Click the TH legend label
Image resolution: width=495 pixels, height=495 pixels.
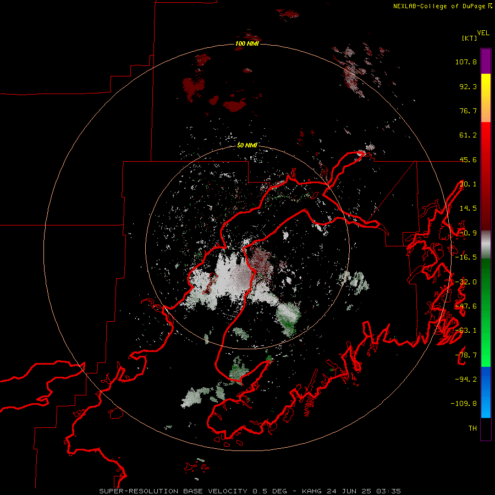tap(472, 428)
